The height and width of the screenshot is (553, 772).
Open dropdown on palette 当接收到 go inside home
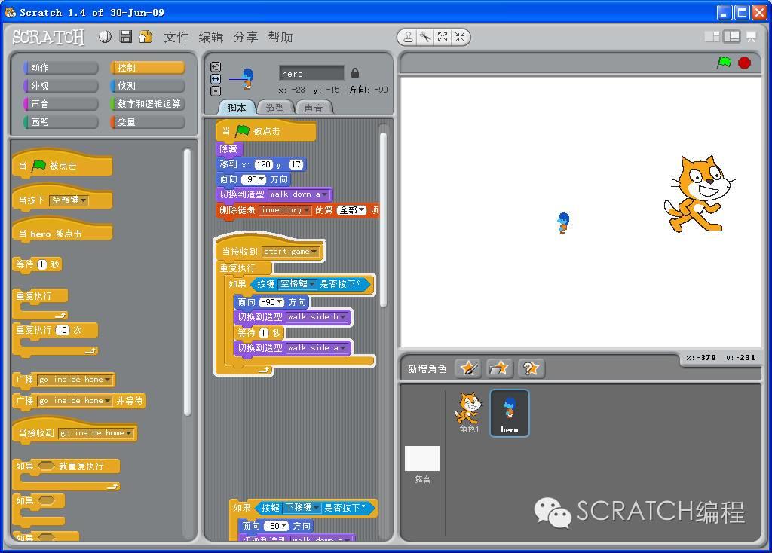coord(128,433)
